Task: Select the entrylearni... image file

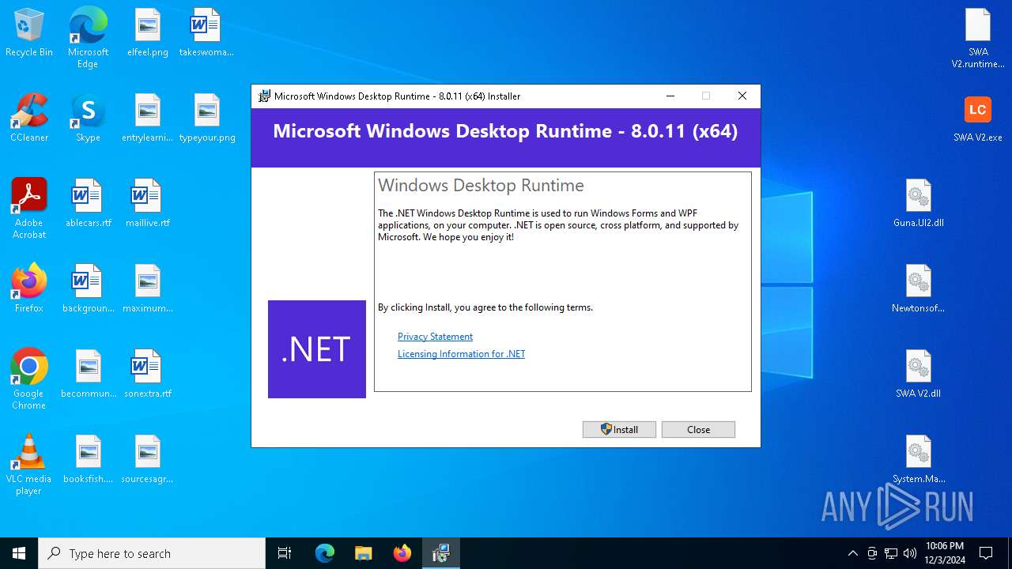Action: 148,119
